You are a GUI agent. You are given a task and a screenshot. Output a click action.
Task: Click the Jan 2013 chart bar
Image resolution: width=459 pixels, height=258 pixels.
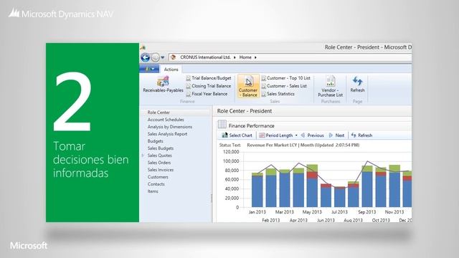click(x=257, y=190)
